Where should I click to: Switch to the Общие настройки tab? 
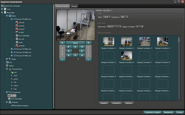click(x=62, y=6)
